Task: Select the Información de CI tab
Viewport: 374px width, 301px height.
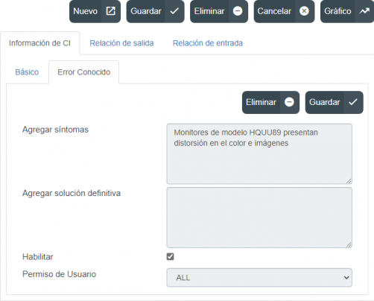Action: [39, 43]
